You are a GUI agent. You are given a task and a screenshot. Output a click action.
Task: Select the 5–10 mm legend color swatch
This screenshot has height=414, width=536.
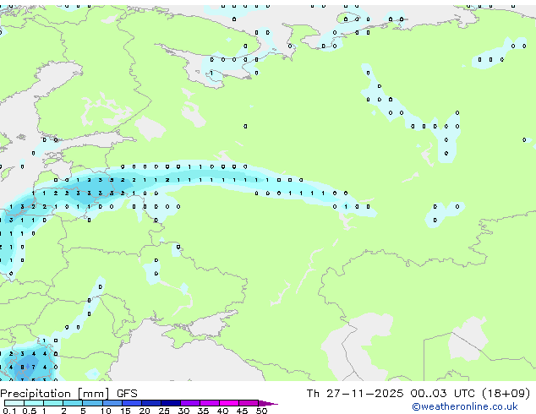coord(92,403)
